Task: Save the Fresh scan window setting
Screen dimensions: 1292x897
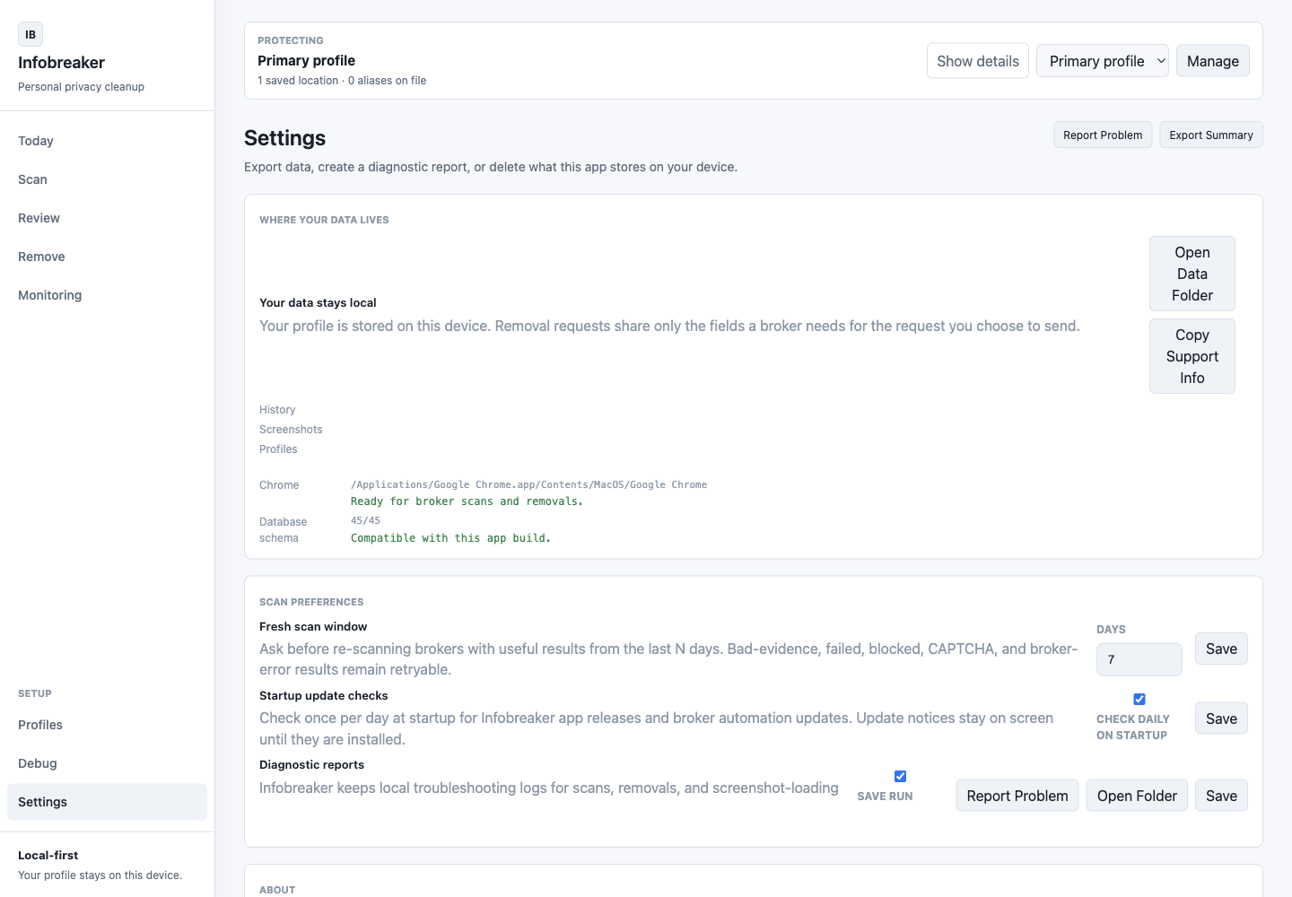Action: pos(1221,649)
